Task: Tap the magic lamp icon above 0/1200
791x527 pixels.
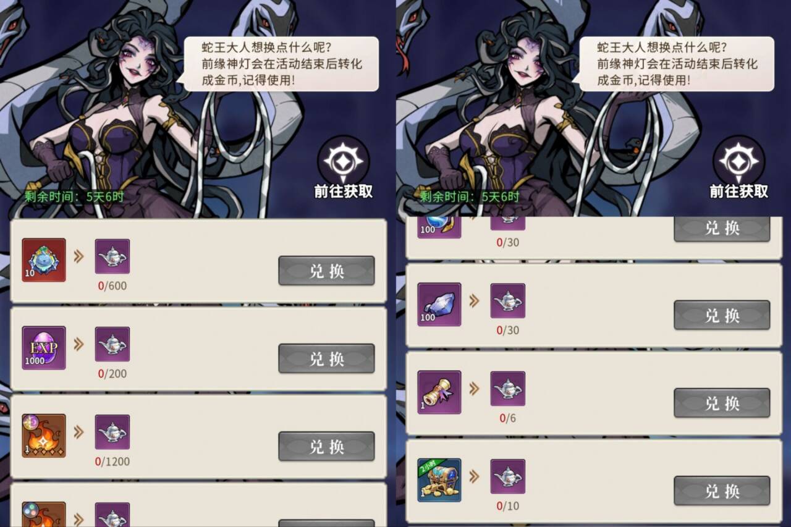Action: click(x=112, y=432)
